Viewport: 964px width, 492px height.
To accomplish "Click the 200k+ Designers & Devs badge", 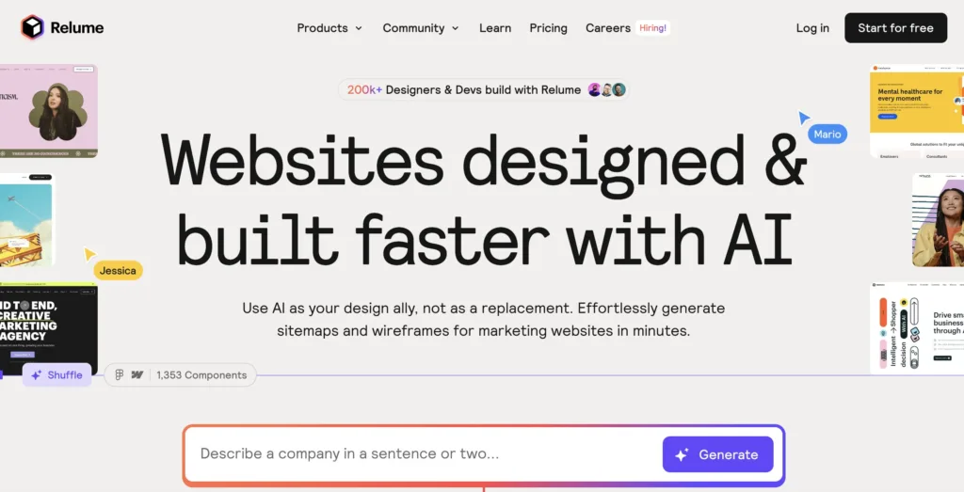I will 484,89.
